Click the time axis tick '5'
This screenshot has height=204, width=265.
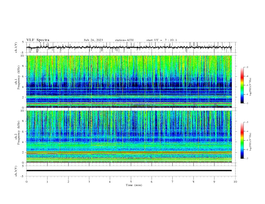[x=131, y=182]
